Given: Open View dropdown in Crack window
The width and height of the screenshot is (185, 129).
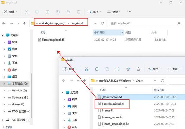Looking at the screenshot, I should click(173, 69).
